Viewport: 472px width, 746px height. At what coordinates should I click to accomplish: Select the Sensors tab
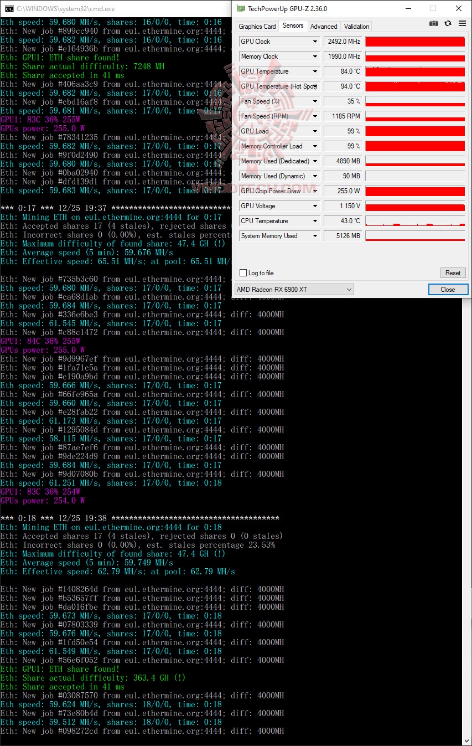tap(293, 25)
